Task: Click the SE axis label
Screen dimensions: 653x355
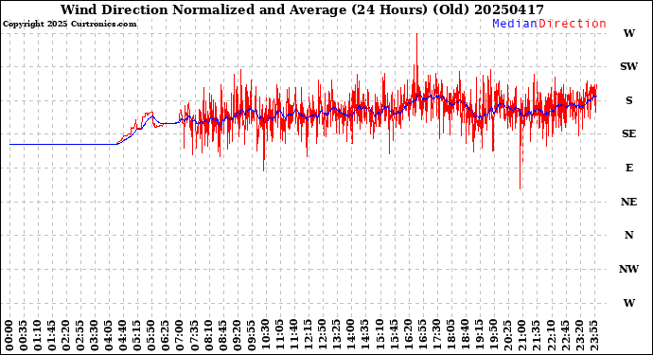Action: 628,133
